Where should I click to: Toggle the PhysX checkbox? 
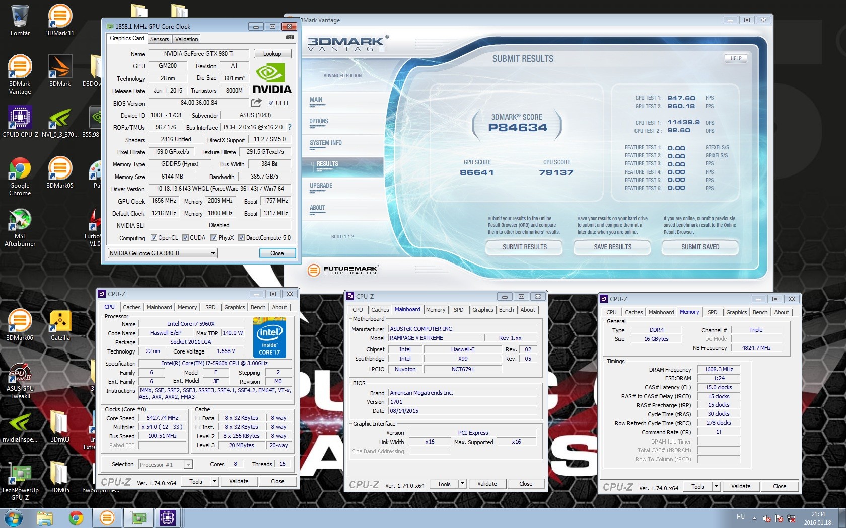point(214,238)
